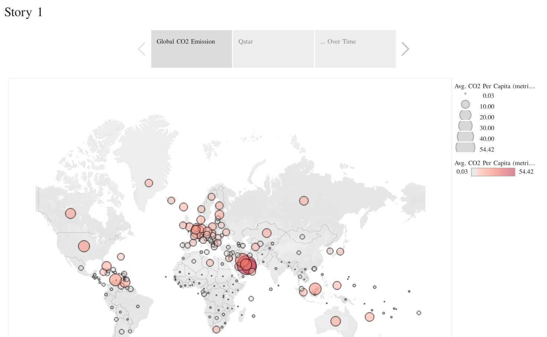Click the CO2 color gradient legend bar
Image resolution: width=547 pixels, height=337 pixels.
(x=493, y=172)
